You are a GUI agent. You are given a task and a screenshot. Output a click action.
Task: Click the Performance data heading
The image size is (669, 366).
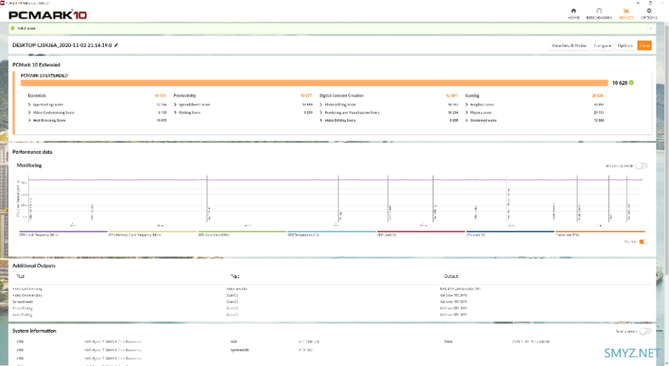(x=32, y=152)
